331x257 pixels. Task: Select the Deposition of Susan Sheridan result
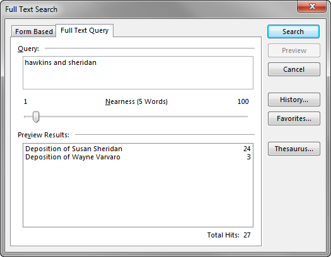(138, 149)
